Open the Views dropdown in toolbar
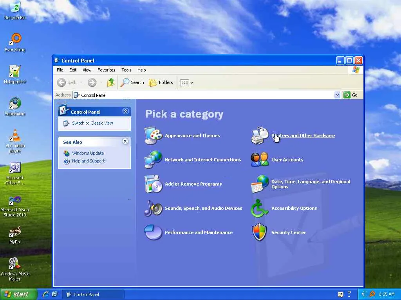Image resolution: width=401 pixels, height=300 pixels. 186,82
